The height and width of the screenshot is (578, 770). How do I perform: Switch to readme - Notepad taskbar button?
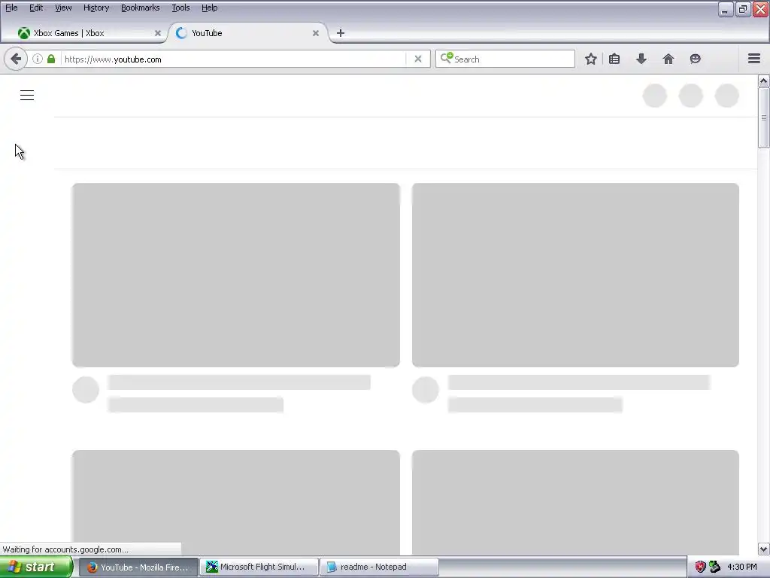point(379,567)
